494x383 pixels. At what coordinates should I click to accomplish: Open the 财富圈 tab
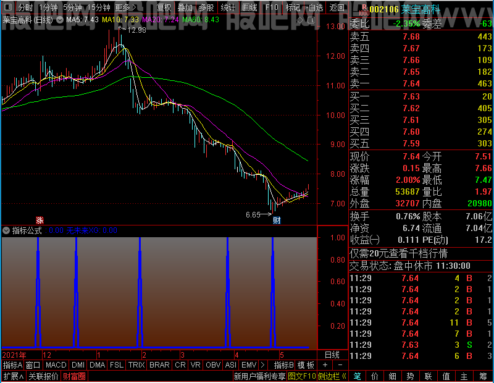click(74, 376)
